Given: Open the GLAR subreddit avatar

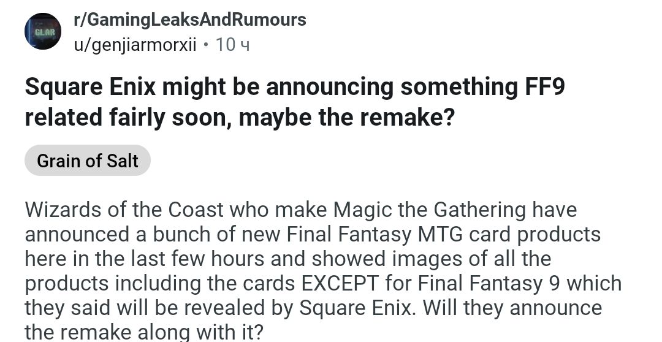Looking at the screenshot, I should [x=43, y=31].
